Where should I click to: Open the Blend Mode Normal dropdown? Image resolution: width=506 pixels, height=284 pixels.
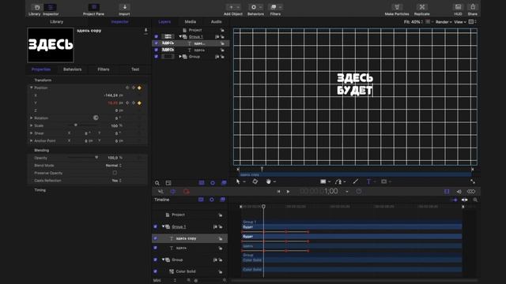(x=114, y=166)
